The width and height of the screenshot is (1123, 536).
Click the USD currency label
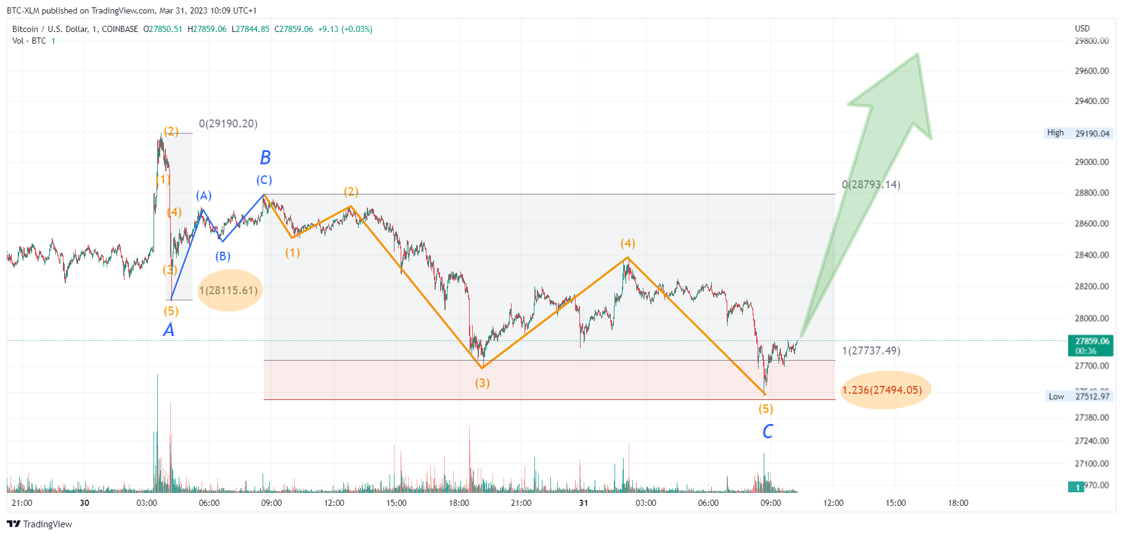[x=1082, y=28]
